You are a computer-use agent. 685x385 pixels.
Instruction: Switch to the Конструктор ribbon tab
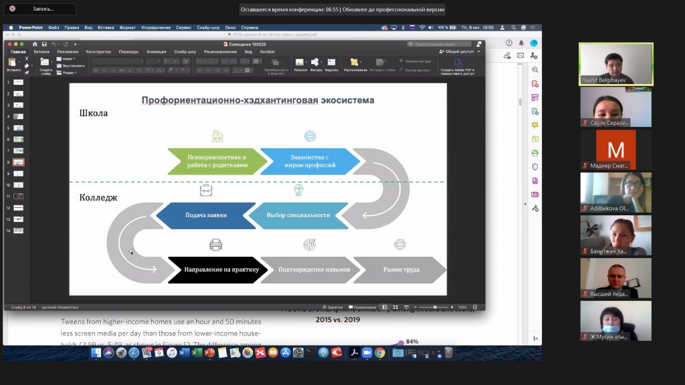tap(98, 51)
